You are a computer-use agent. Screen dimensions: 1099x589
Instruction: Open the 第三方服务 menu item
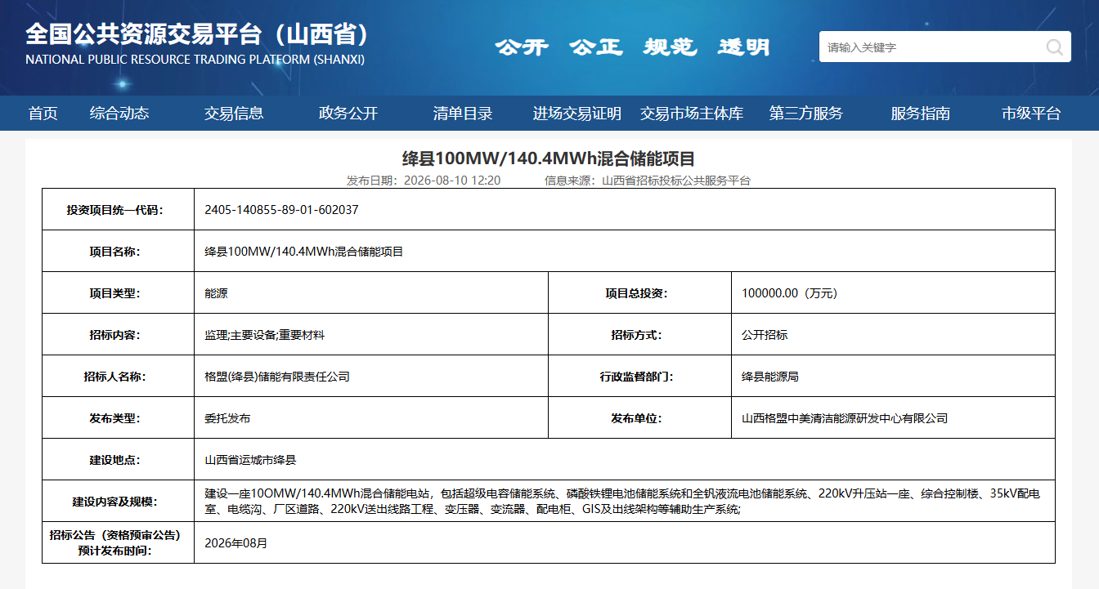click(x=806, y=114)
